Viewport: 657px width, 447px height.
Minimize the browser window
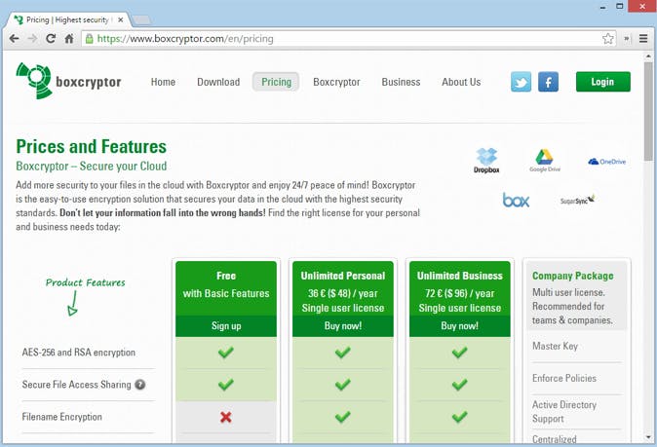(x=603, y=7)
